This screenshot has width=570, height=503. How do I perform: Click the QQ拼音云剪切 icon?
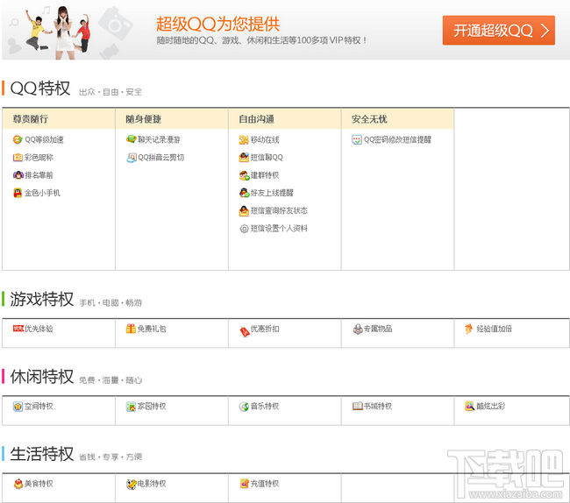[x=131, y=158]
